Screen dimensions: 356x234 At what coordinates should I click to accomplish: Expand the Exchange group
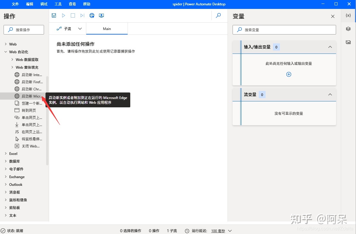click(x=6, y=177)
